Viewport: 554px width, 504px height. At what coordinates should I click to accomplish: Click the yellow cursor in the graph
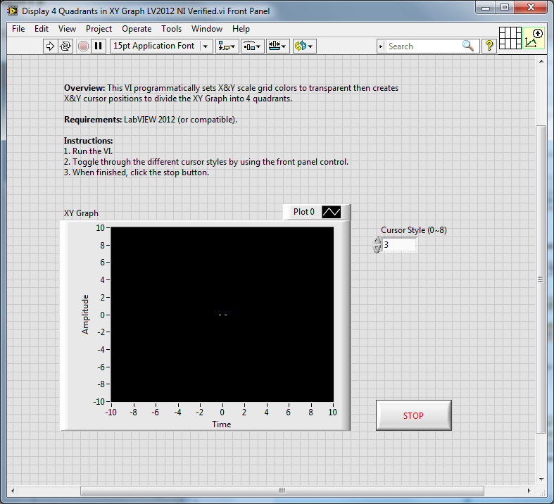(222, 315)
